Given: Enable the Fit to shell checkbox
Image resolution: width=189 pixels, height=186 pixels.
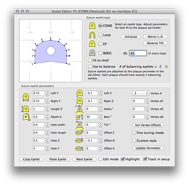Looking at the screenshot, I should point(90,60).
